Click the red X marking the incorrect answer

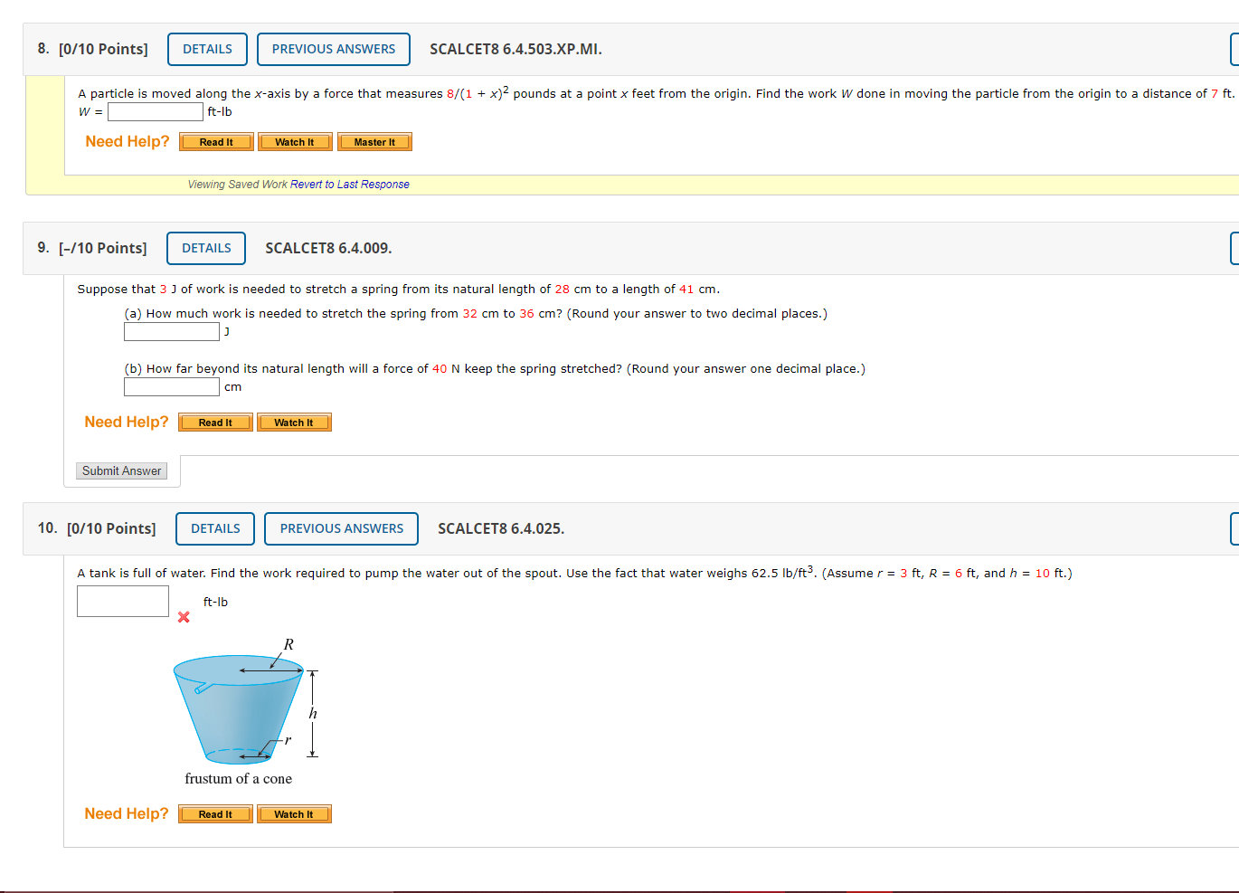coord(184,617)
